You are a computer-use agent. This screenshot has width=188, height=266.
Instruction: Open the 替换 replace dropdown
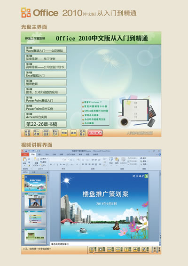click(x=144, y=161)
